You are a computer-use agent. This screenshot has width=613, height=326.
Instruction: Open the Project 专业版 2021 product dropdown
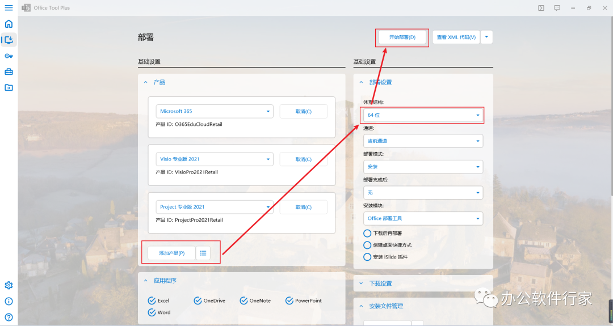point(215,207)
